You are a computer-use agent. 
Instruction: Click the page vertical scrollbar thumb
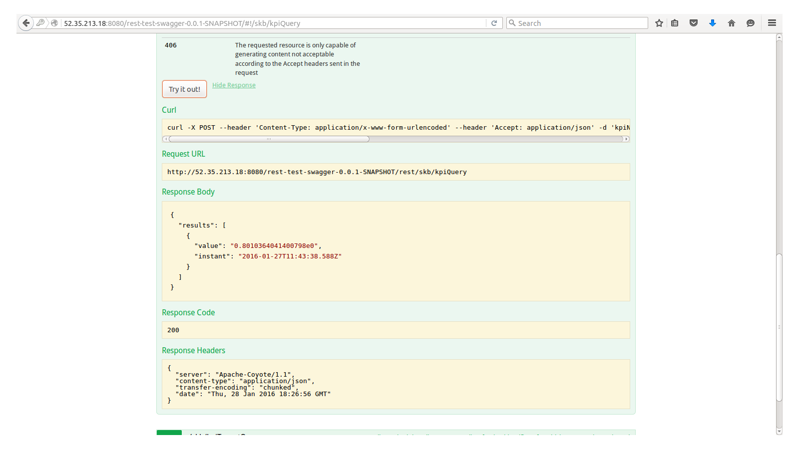tap(779, 327)
